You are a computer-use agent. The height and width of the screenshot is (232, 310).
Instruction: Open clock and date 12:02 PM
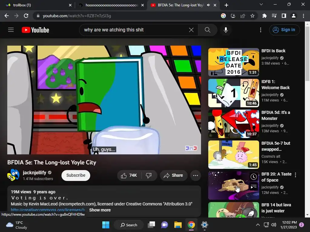[289, 225]
